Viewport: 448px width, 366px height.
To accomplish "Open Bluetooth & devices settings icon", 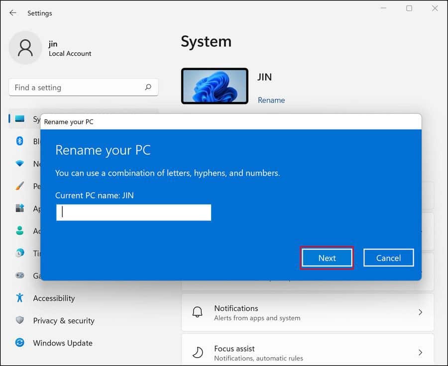I will (x=20, y=141).
